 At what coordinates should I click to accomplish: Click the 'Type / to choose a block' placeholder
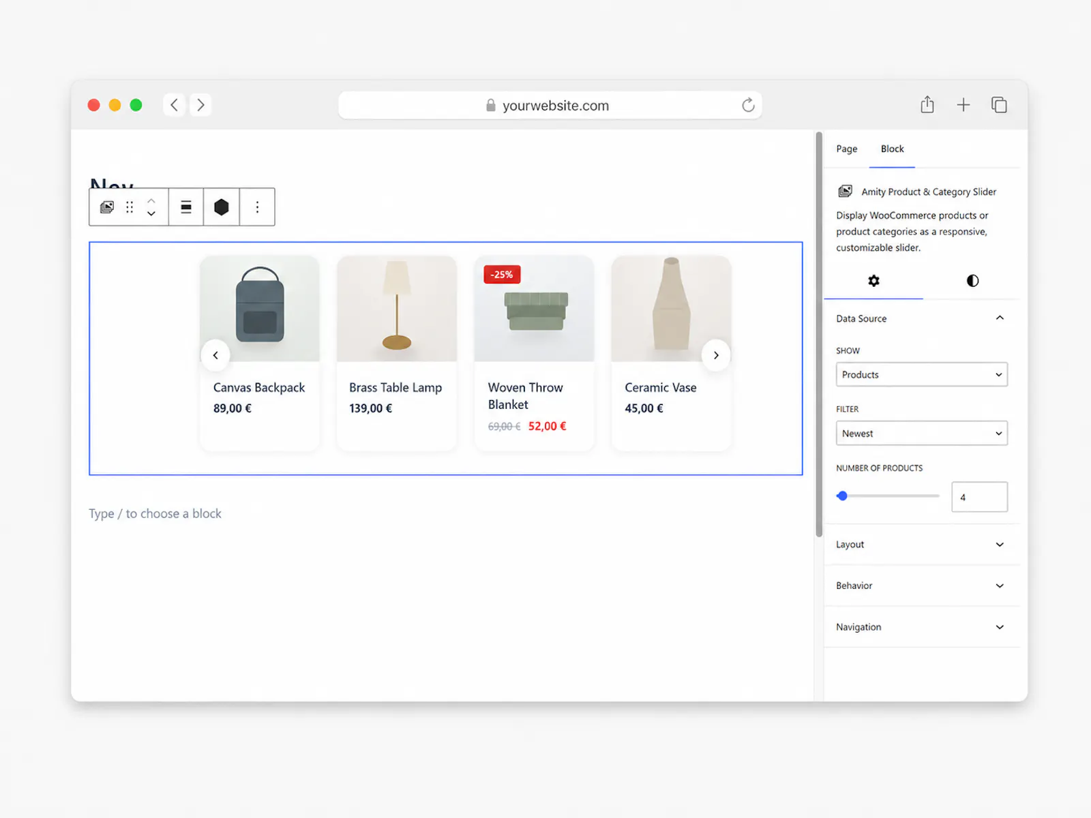(155, 513)
